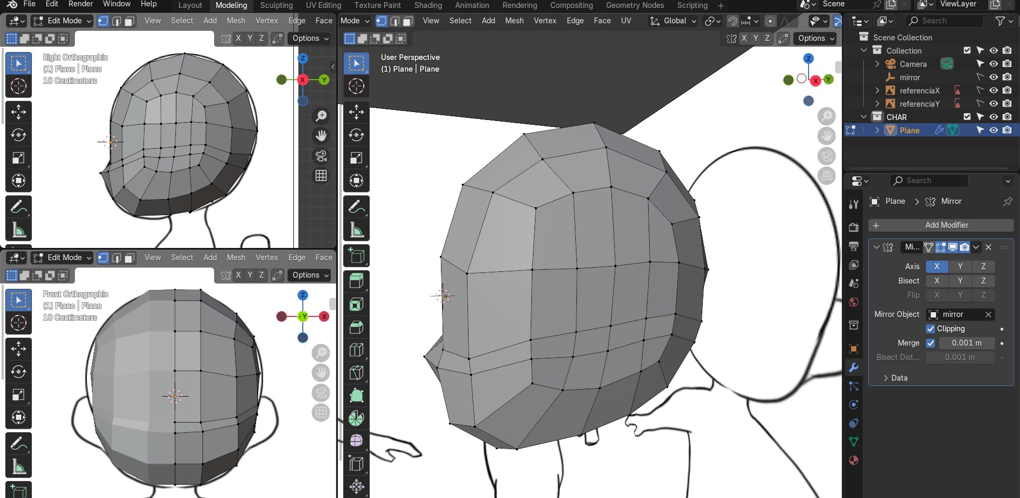Disable the Clipping checkbox

pyautogui.click(x=930, y=329)
